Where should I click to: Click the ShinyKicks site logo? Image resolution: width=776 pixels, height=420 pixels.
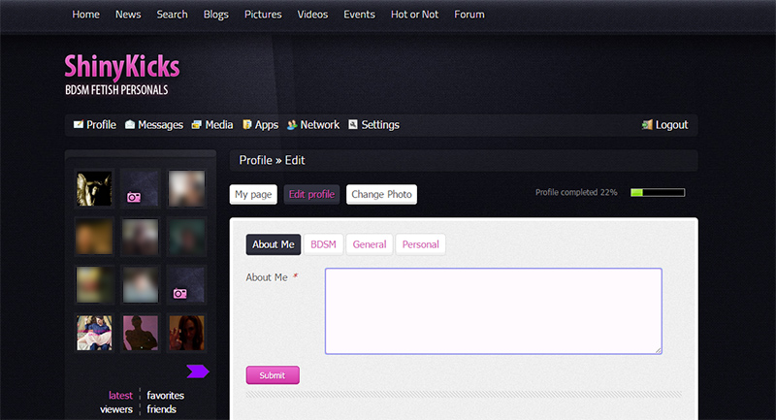122,67
